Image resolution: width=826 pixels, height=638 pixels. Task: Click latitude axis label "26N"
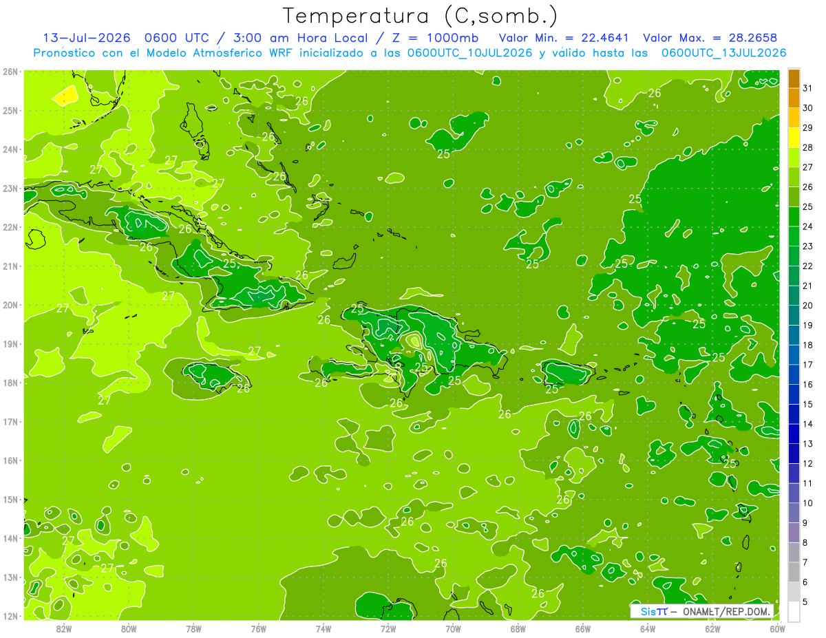point(10,72)
